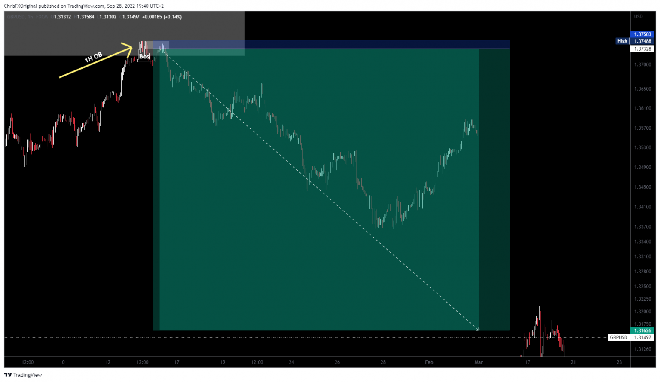Click the 1.35700 level on price axis

(642, 128)
